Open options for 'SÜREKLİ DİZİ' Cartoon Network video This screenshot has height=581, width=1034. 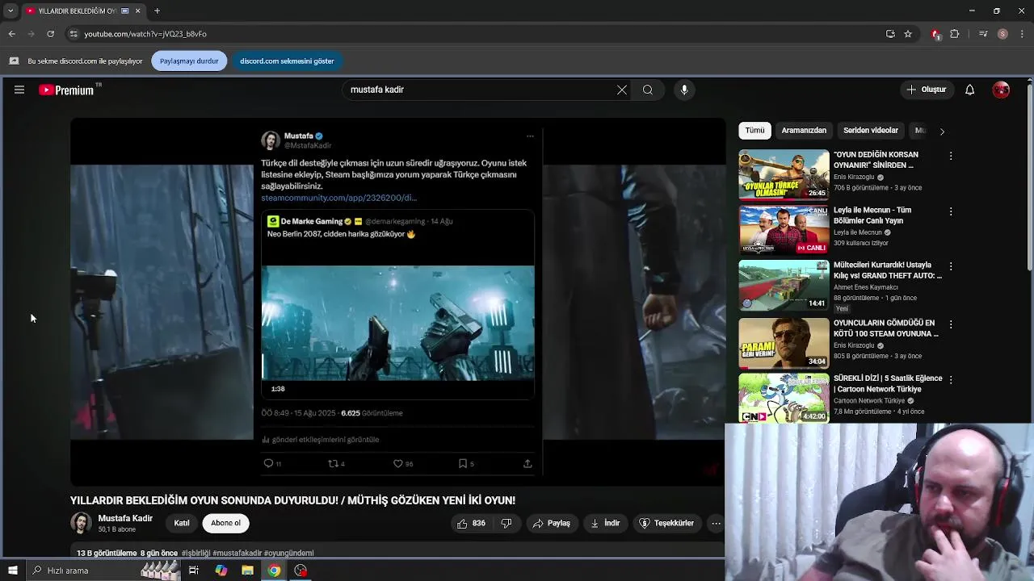coord(951,379)
